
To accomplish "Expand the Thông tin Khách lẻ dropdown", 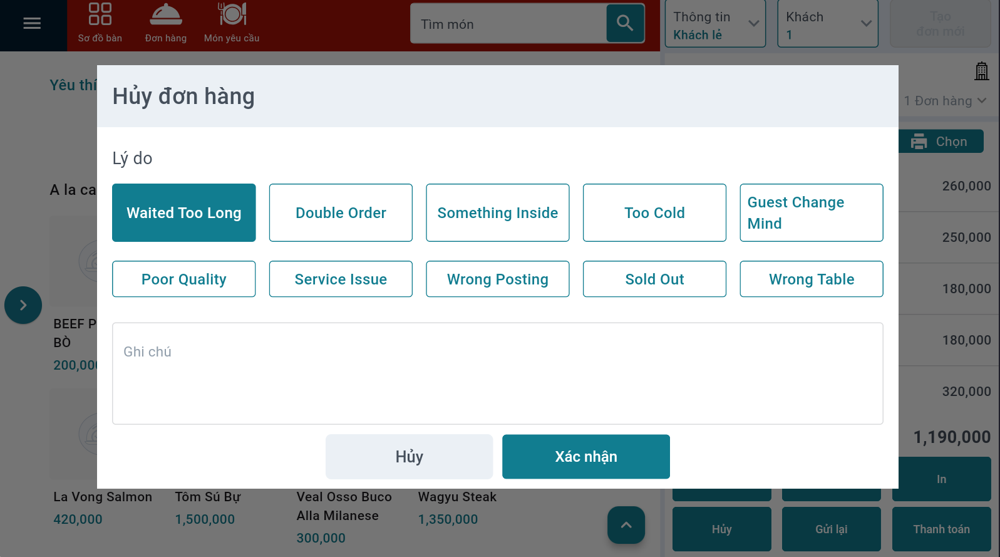I will (715, 24).
